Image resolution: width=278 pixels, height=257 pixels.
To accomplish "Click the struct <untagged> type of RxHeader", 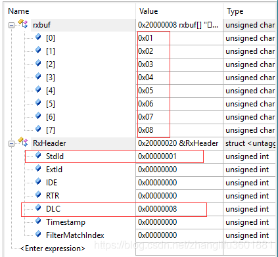I will 250,143.
